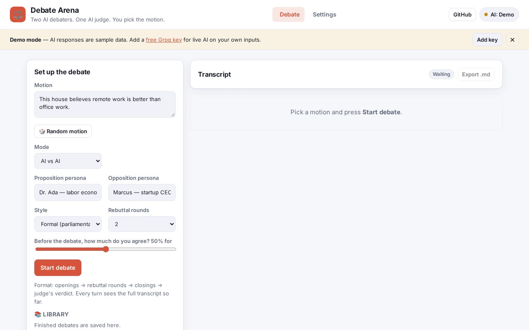This screenshot has height=330, width=529.
Task: Click the Waiting status badge
Action: (441, 74)
